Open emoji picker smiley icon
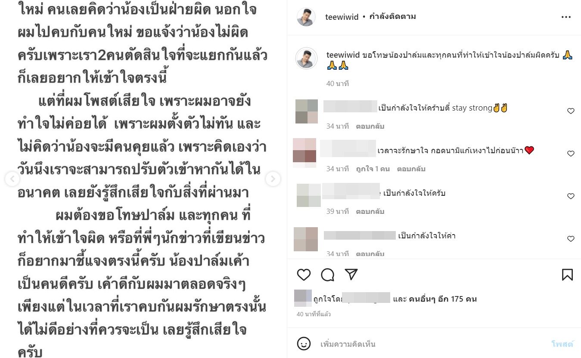Viewport: 581px width, 358px height. [304, 344]
